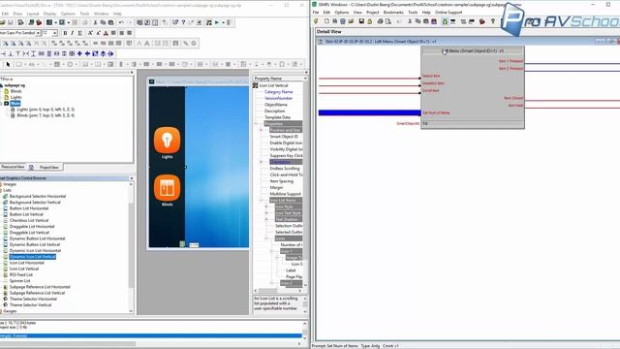Click the Blinds icon on canvas

(x=167, y=187)
